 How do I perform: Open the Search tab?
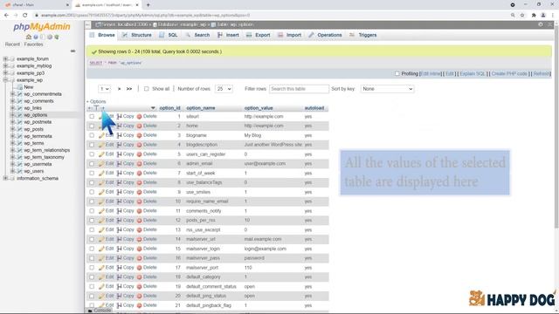coord(197,35)
